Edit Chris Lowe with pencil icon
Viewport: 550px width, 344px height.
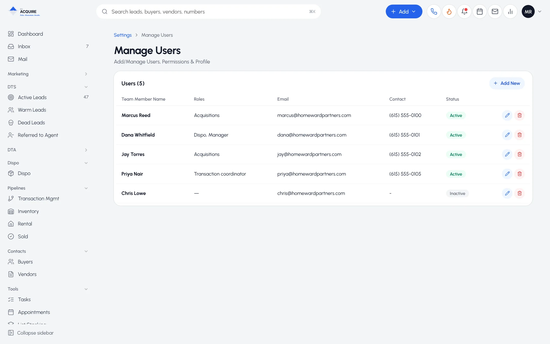click(507, 193)
